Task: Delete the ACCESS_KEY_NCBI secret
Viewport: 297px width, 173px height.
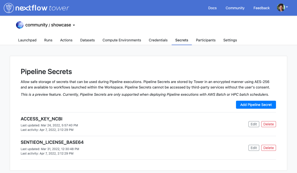Action: 268,124
